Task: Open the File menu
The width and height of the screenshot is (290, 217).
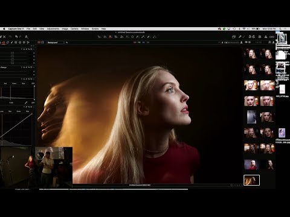Action: [x=28, y=29]
